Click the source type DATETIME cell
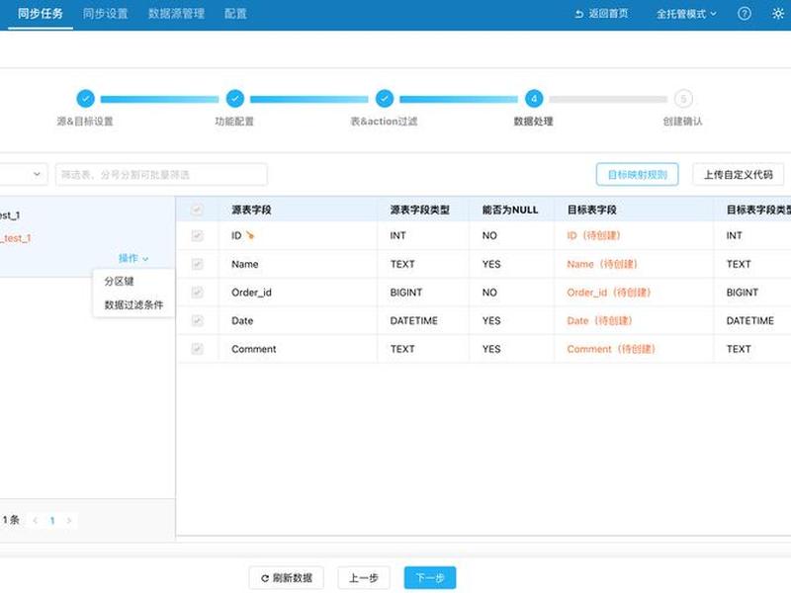791x593 pixels. [413, 320]
